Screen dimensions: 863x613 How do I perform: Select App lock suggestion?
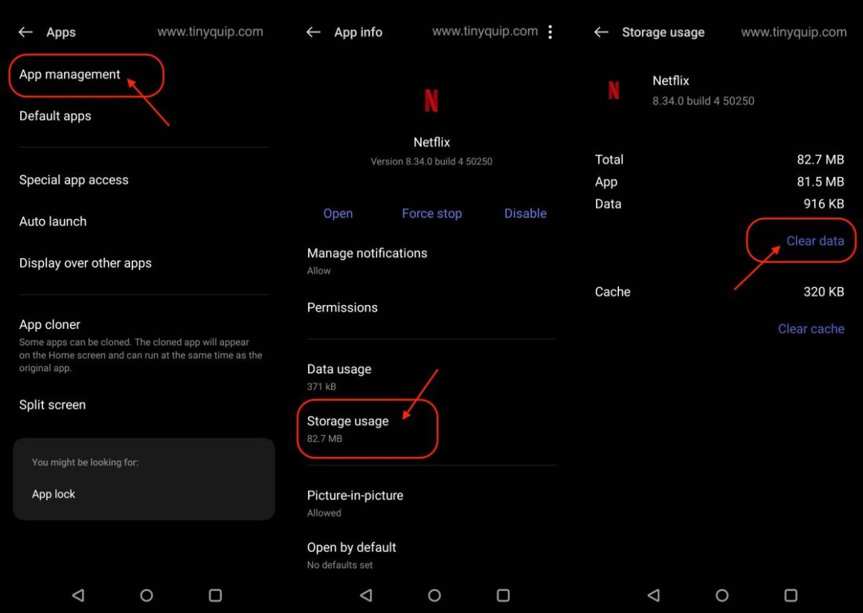[x=54, y=494]
